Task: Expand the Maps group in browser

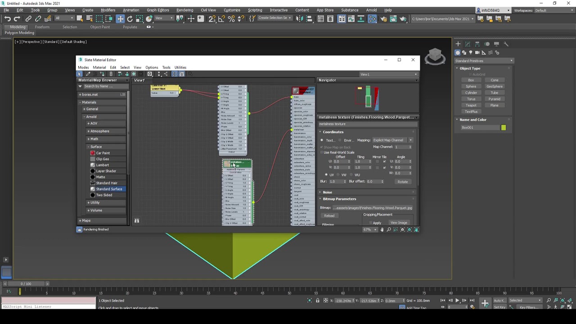Action: point(85,220)
